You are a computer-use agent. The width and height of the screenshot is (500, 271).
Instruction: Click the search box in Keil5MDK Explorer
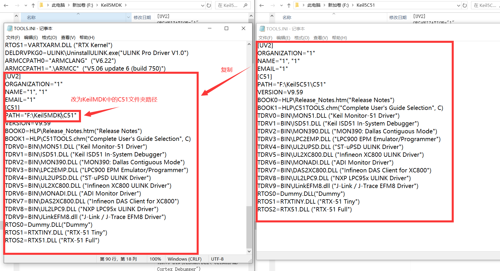click(x=233, y=5)
